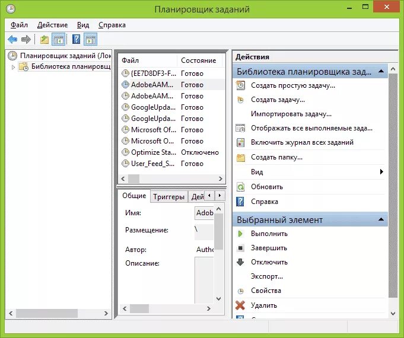Open the 'Вид' submenu arrow in actions

point(381,171)
